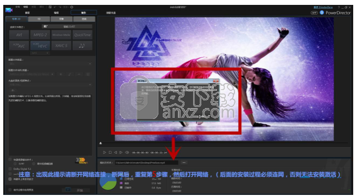Image resolution: width=357 pixels, height=196 pixels.
Task: Click the small details button below country format
Action: [13, 90]
